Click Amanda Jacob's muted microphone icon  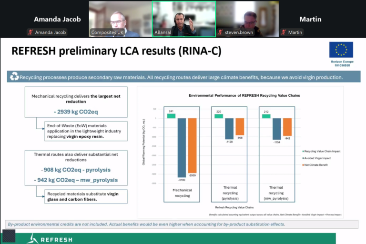coord(30,32)
